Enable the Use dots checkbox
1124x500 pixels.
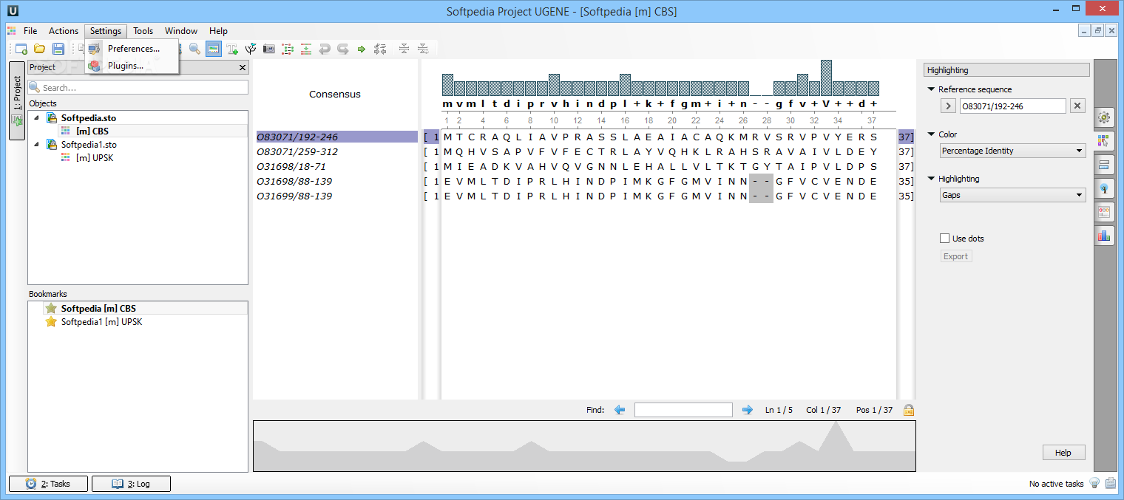coord(944,239)
